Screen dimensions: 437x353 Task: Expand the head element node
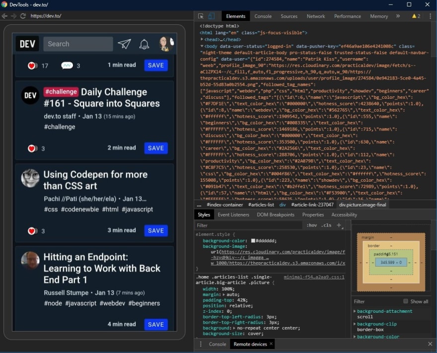point(202,39)
